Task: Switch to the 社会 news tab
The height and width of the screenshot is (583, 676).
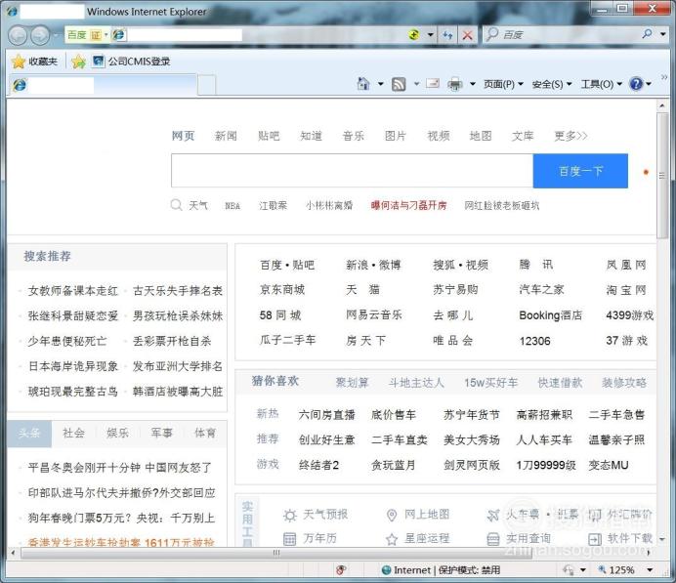Action: coord(73,433)
